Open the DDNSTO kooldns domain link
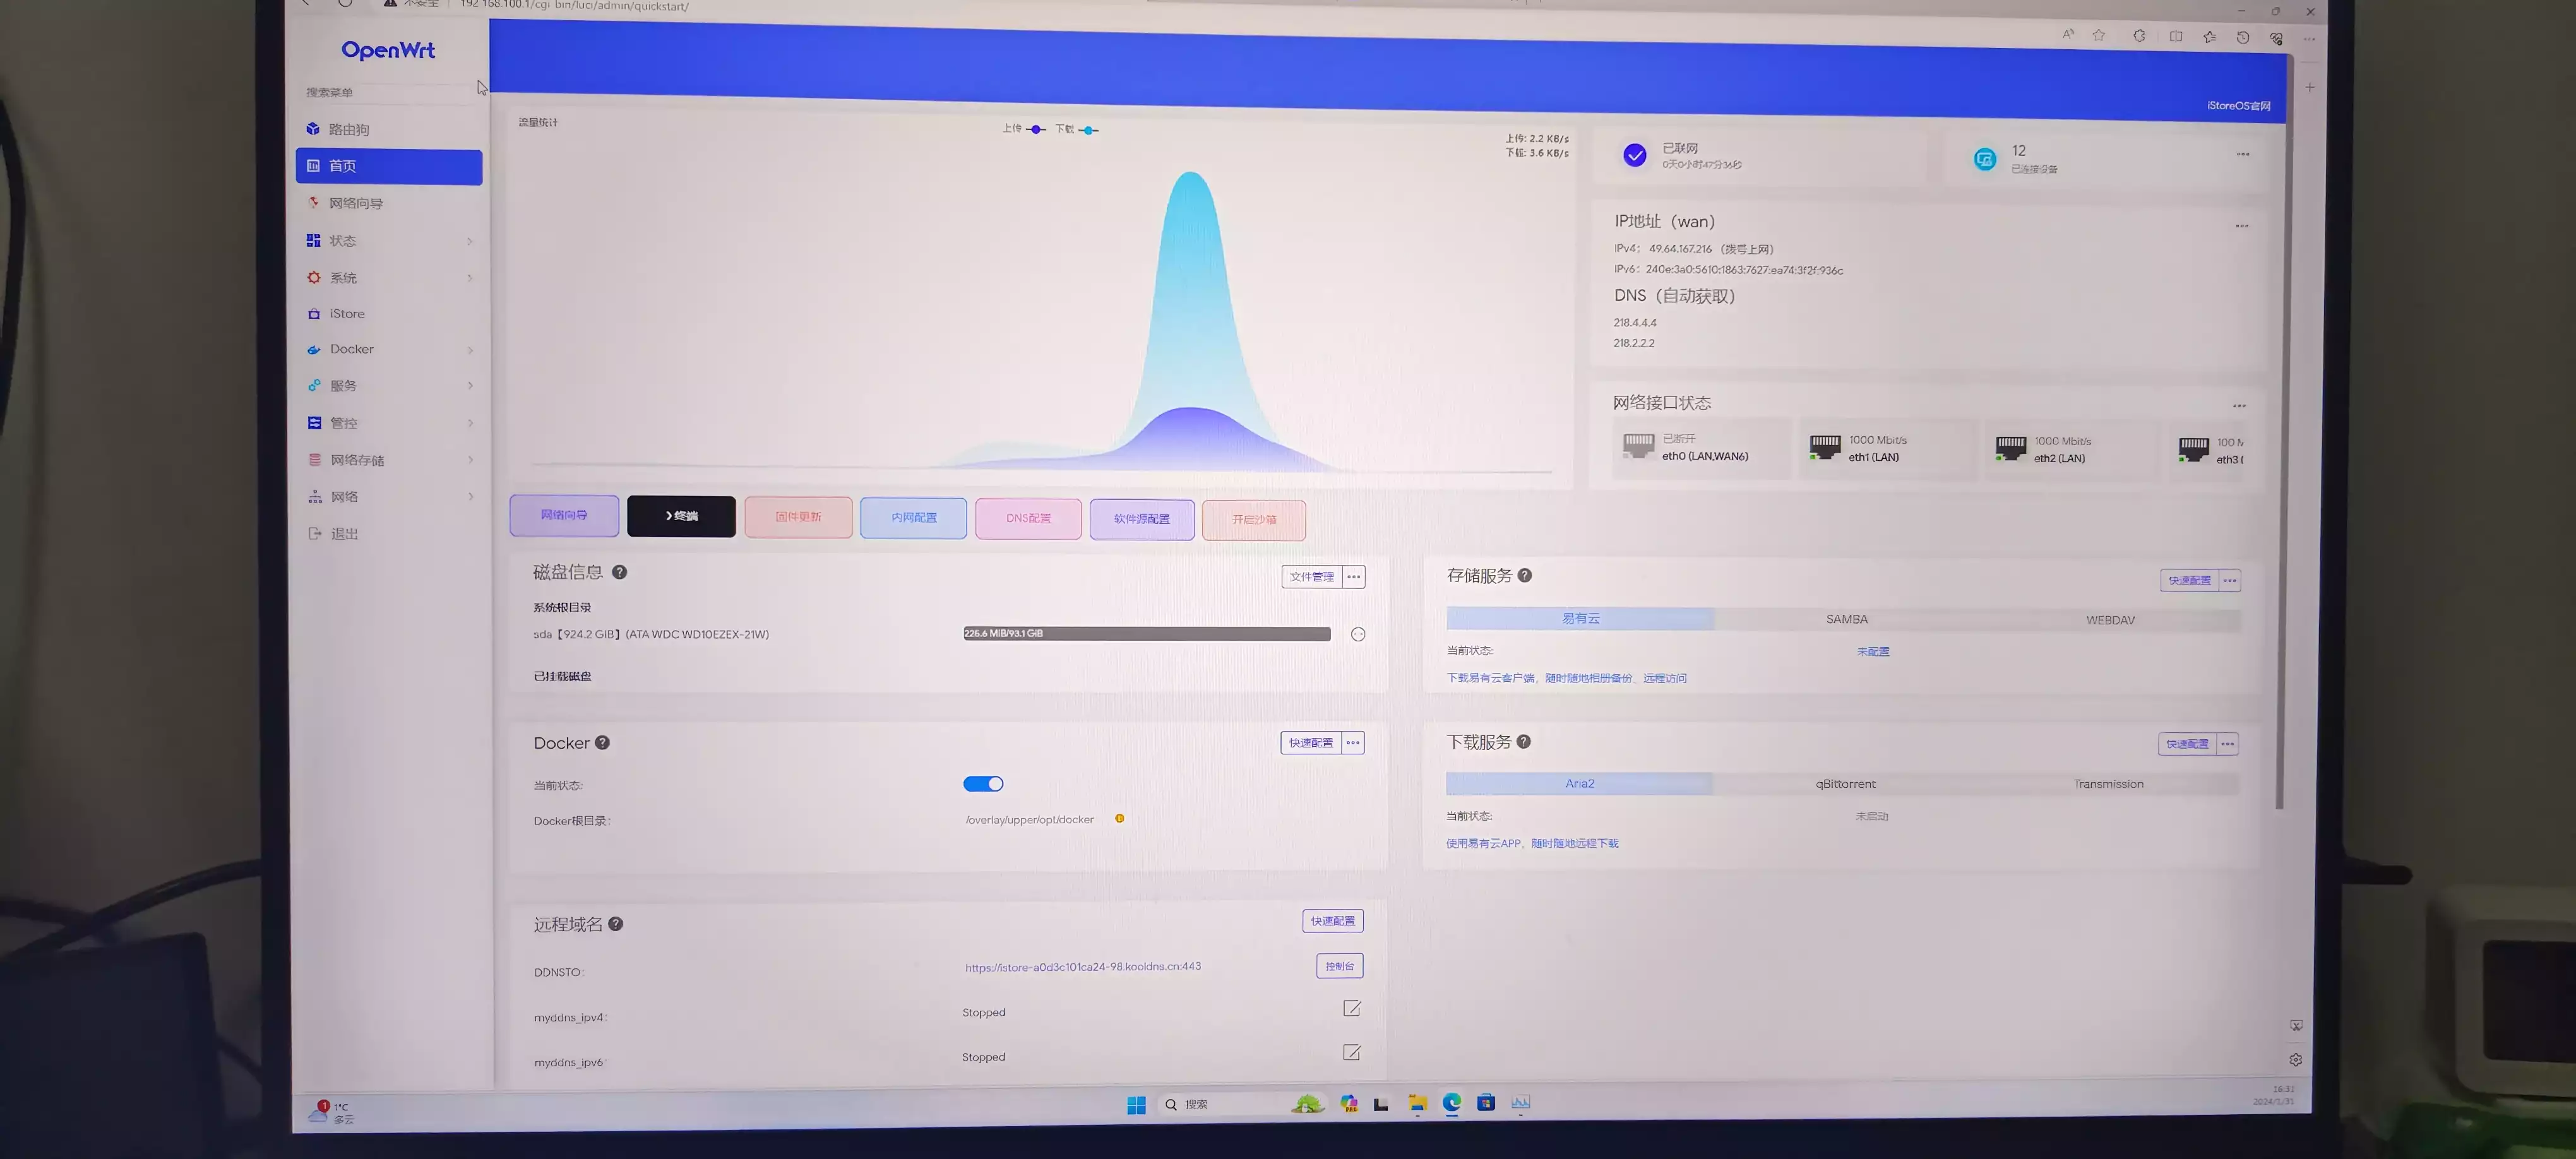This screenshot has height=1159, width=2576. click(1082, 967)
